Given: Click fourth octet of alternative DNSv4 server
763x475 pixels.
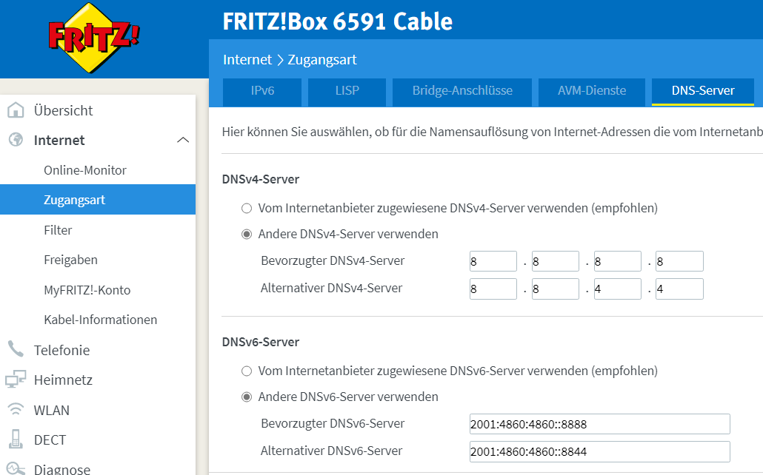Looking at the screenshot, I should pyautogui.click(x=679, y=289).
